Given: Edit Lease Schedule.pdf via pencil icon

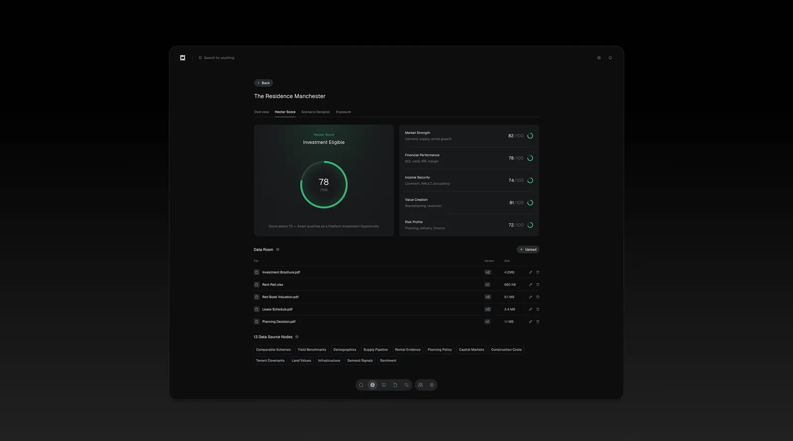Looking at the screenshot, I should point(530,310).
